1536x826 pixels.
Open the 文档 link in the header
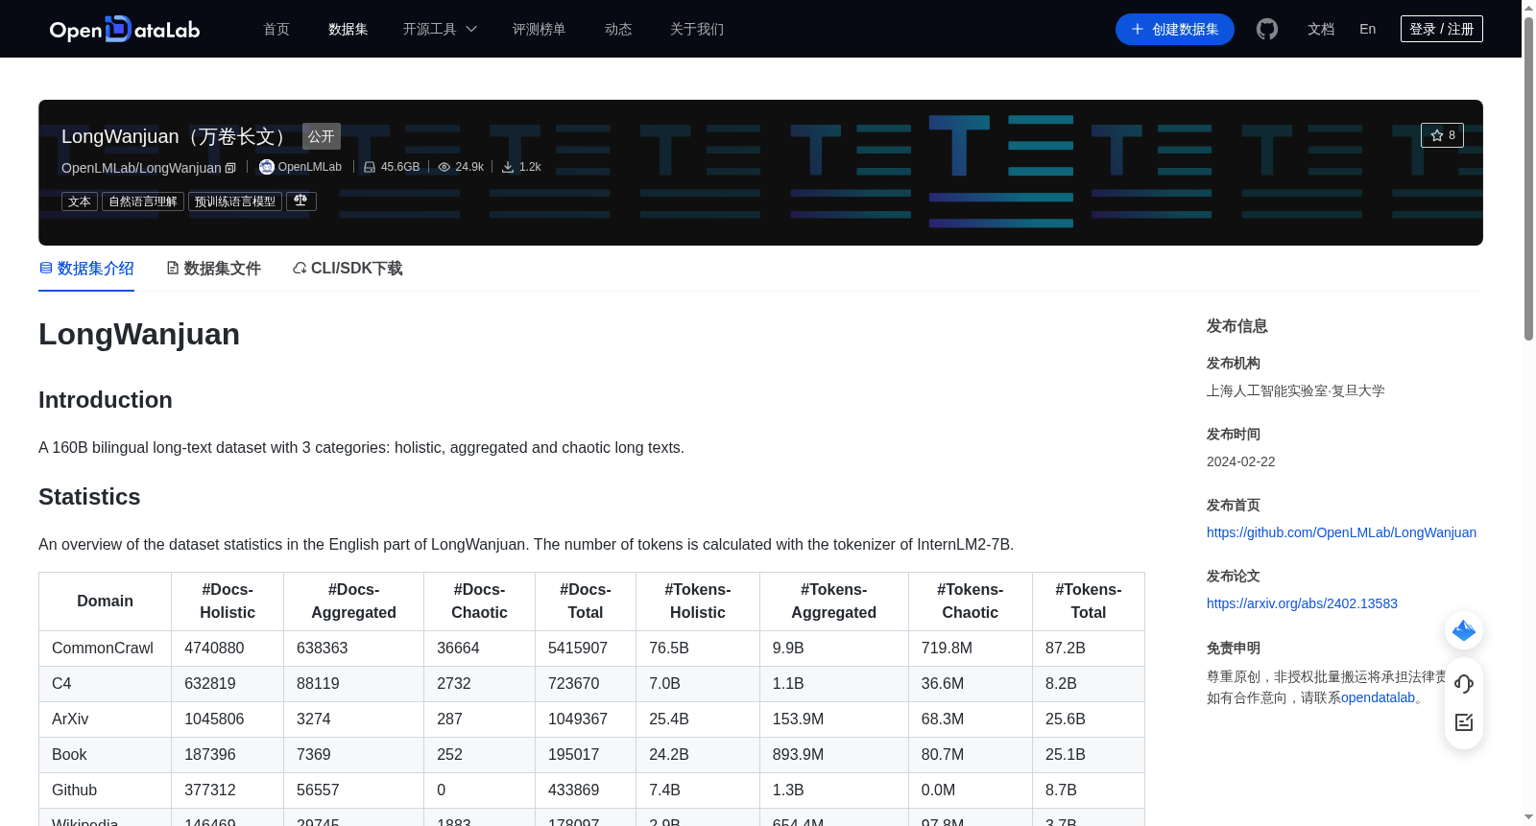click(x=1321, y=29)
